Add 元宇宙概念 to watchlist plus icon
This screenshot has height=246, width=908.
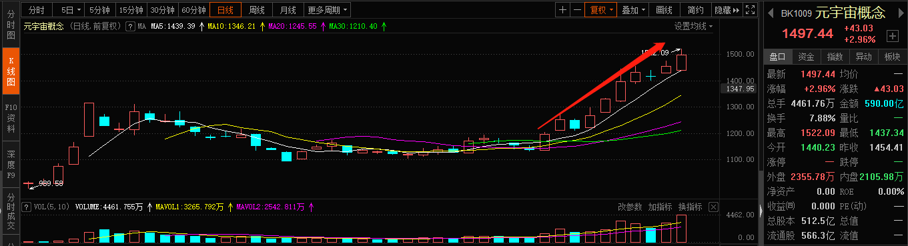coord(893,35)
